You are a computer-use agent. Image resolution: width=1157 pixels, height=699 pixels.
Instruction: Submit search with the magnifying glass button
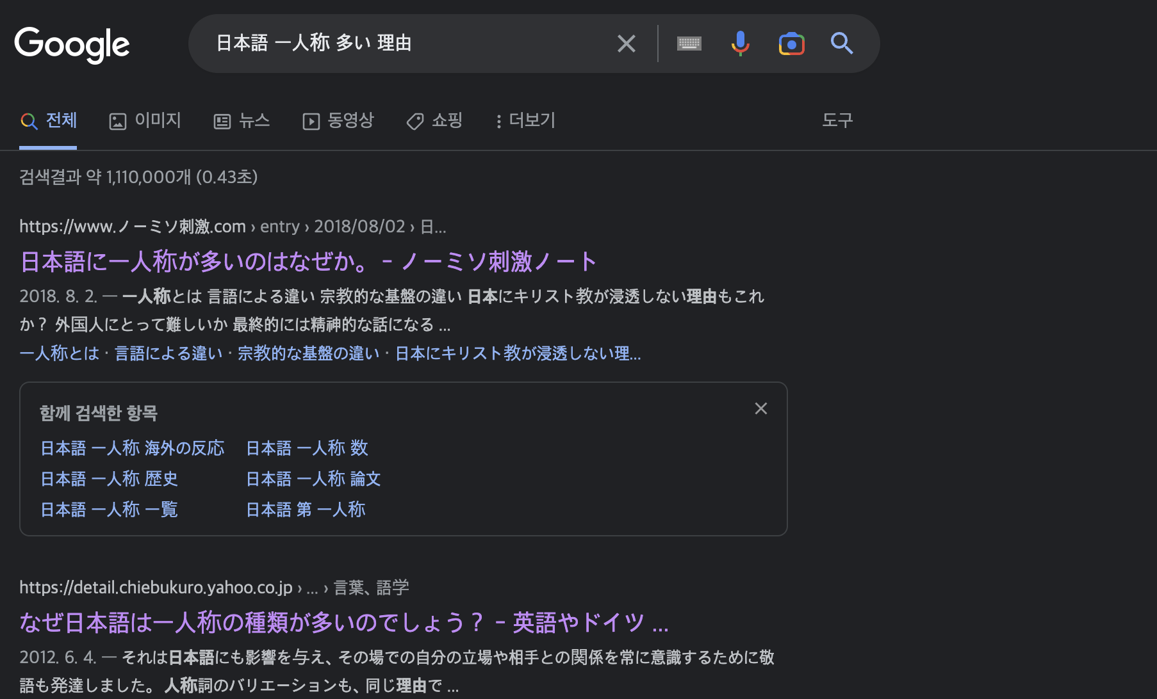pos(842,44)
